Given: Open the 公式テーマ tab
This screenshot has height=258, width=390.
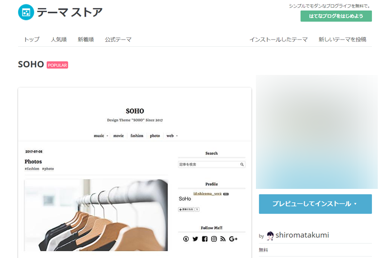Looking at the screenshot, I should [118, 39].
